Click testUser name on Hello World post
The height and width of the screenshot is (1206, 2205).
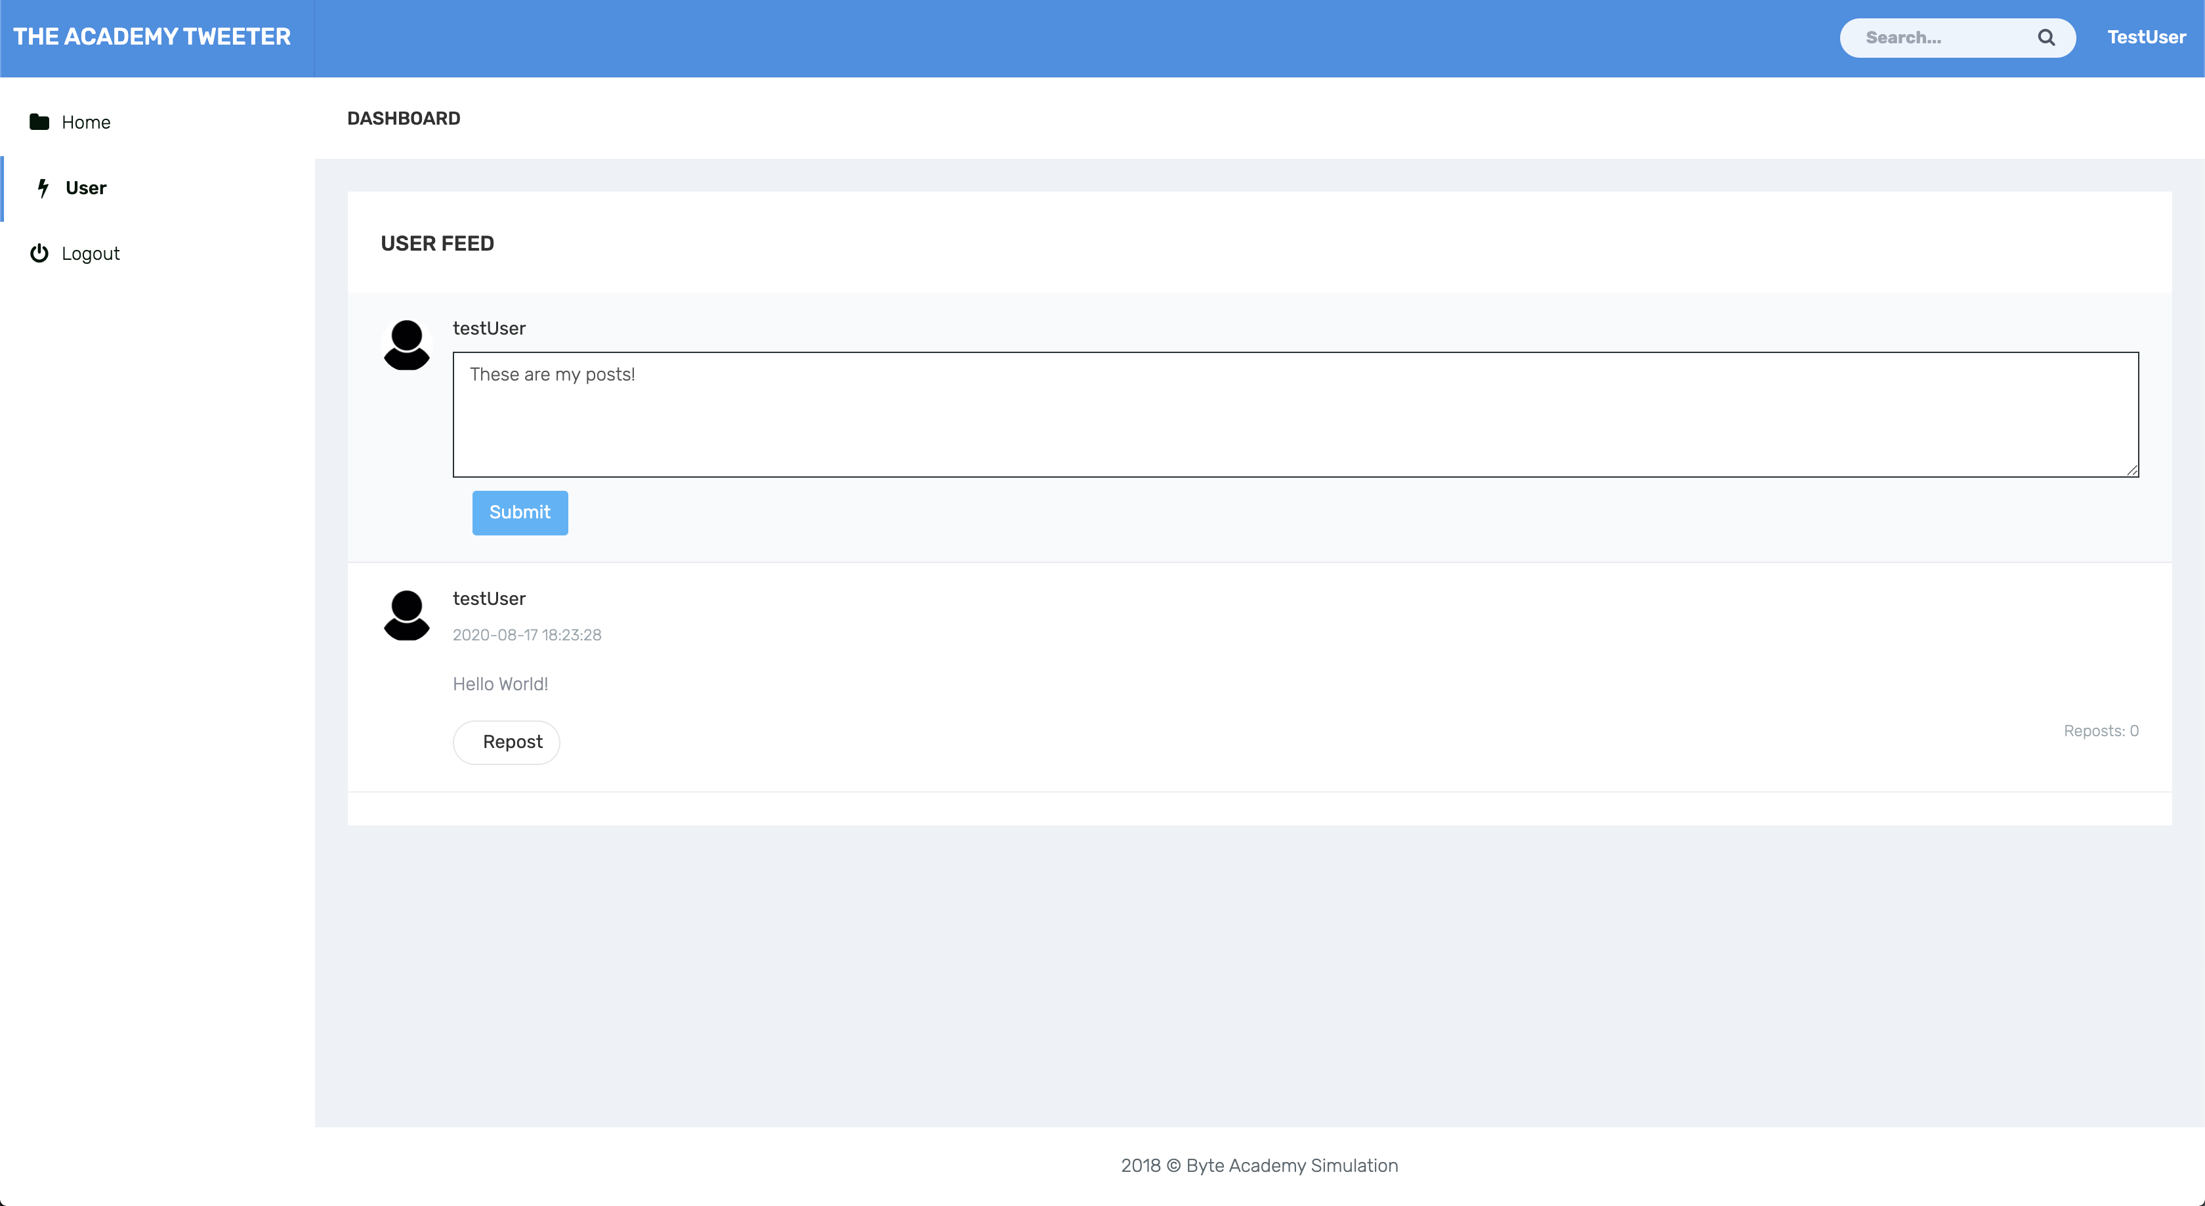489,599
